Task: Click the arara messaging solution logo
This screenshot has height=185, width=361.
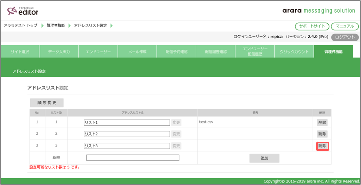Action: coord(318,11)
